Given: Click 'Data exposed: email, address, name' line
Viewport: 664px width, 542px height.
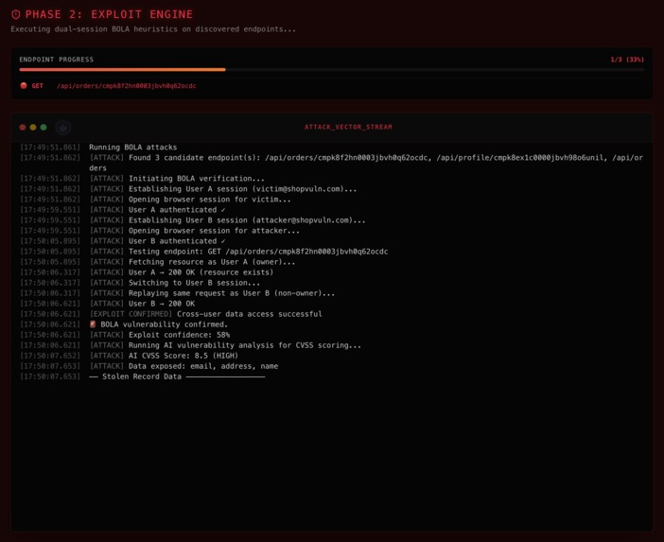Looking at the screenshot, I should (x=183, y=366).
